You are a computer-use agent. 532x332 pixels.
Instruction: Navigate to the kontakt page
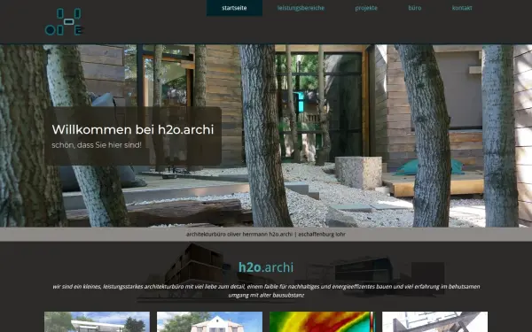(462, 8)
